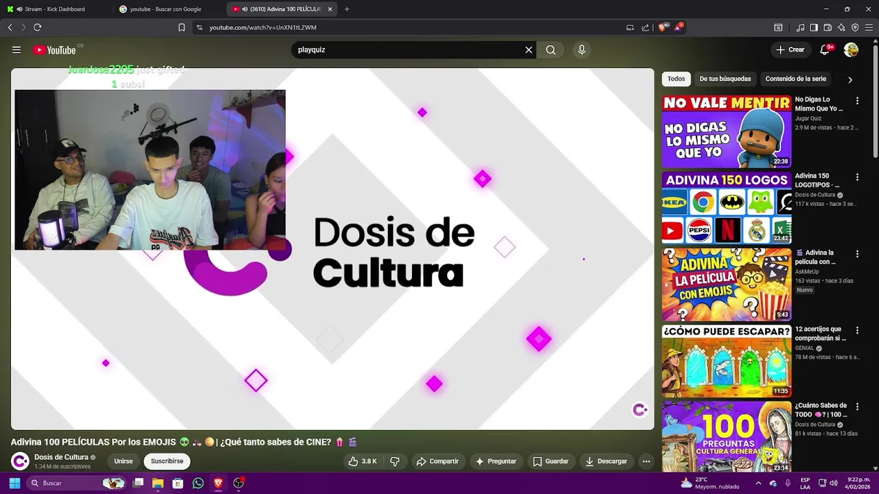Viewport: 879px width, 494px height.
Task: Open the Brave main menu hamburger icon
Action: coord(869,27)
